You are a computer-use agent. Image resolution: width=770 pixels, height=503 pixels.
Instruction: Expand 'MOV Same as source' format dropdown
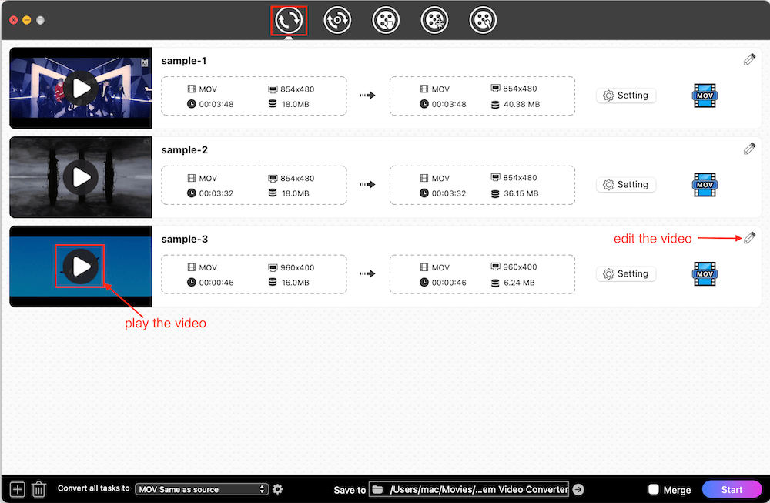pyautogui.click(x=202, y=489)
